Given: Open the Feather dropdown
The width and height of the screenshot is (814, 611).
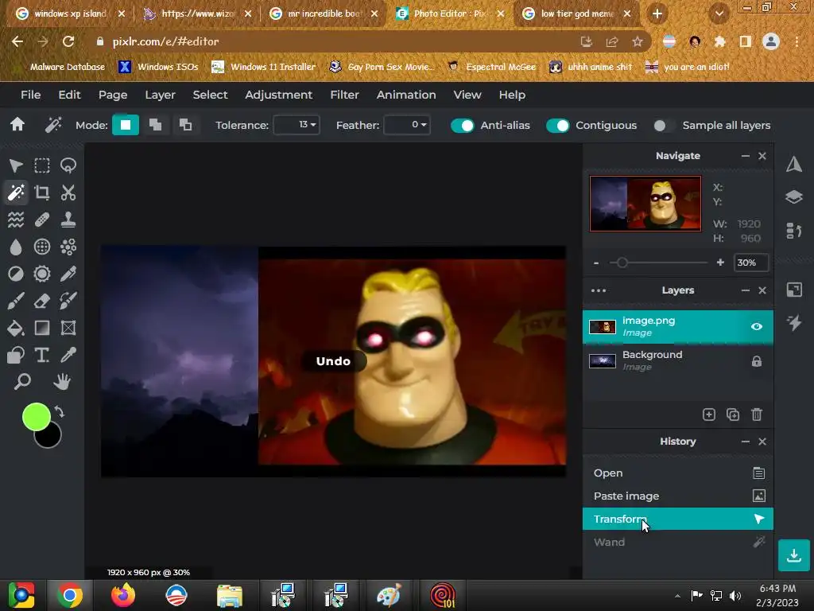Looking at the screenshot, I should (x=407, y=125).
